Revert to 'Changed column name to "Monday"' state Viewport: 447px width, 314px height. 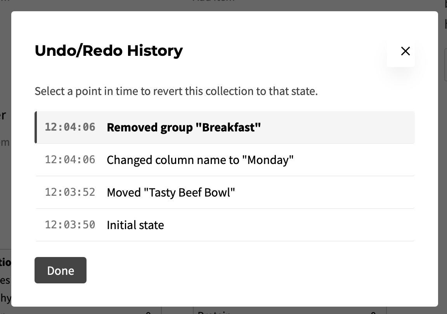coord(200,160)
